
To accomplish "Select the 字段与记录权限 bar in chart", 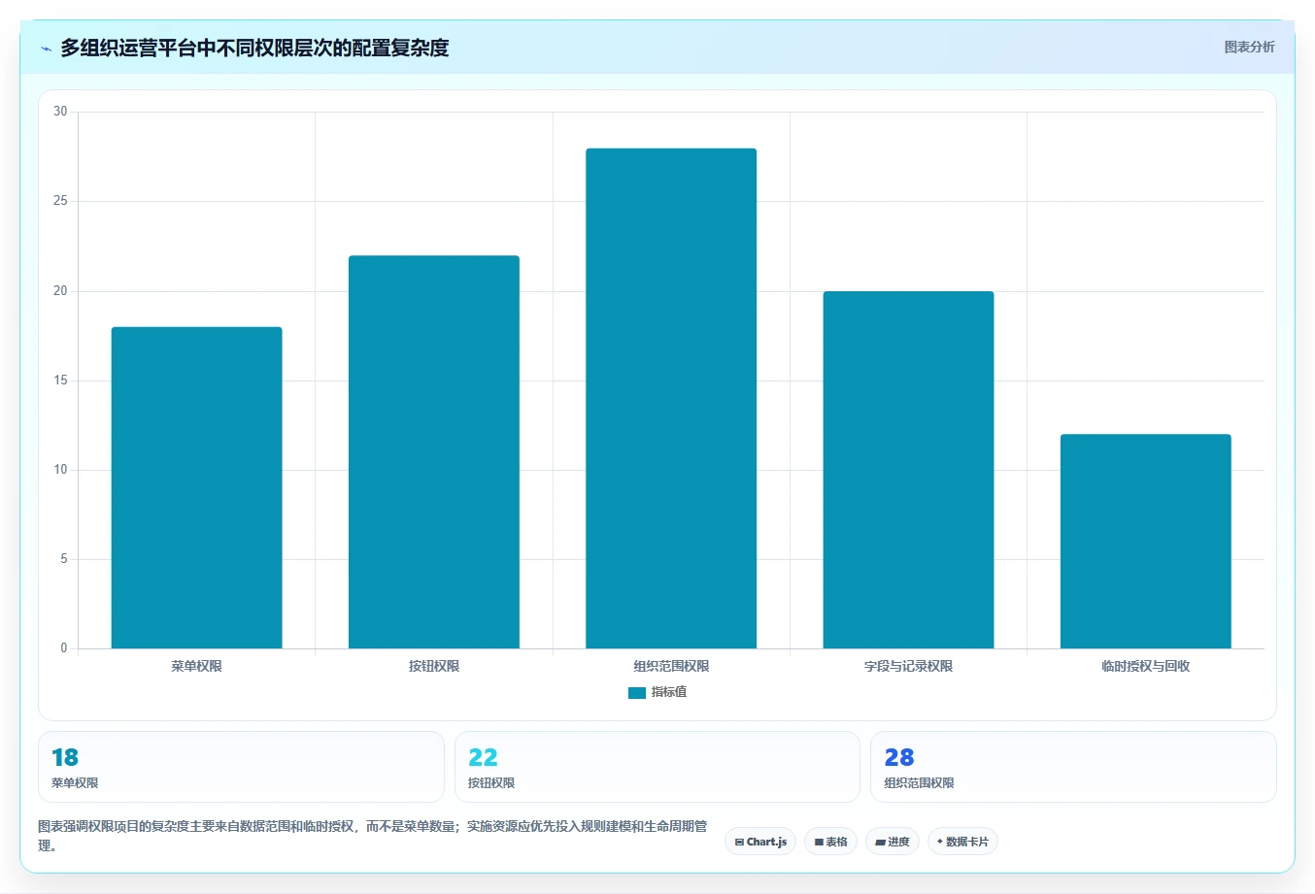I will [908, 470].
